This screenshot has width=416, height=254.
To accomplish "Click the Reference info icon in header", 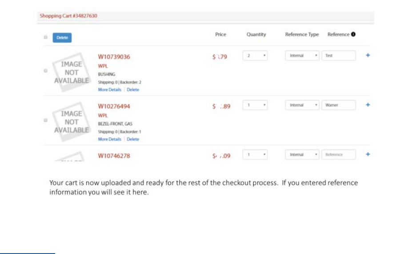I will click(x=353, y=34).
